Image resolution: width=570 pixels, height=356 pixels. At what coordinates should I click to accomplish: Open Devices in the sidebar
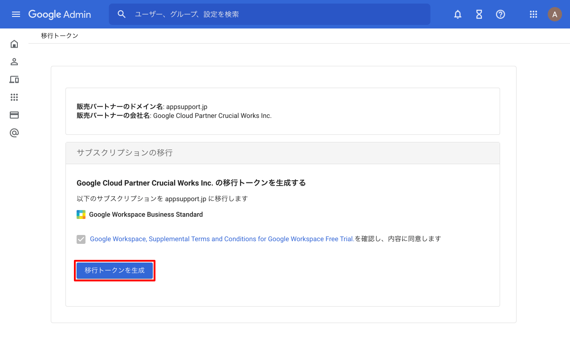(14, 79)
